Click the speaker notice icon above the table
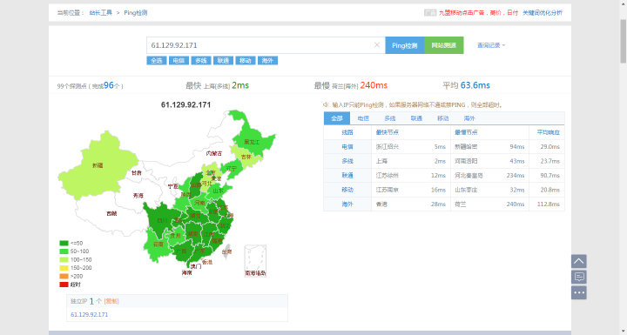 pos(326,104)
